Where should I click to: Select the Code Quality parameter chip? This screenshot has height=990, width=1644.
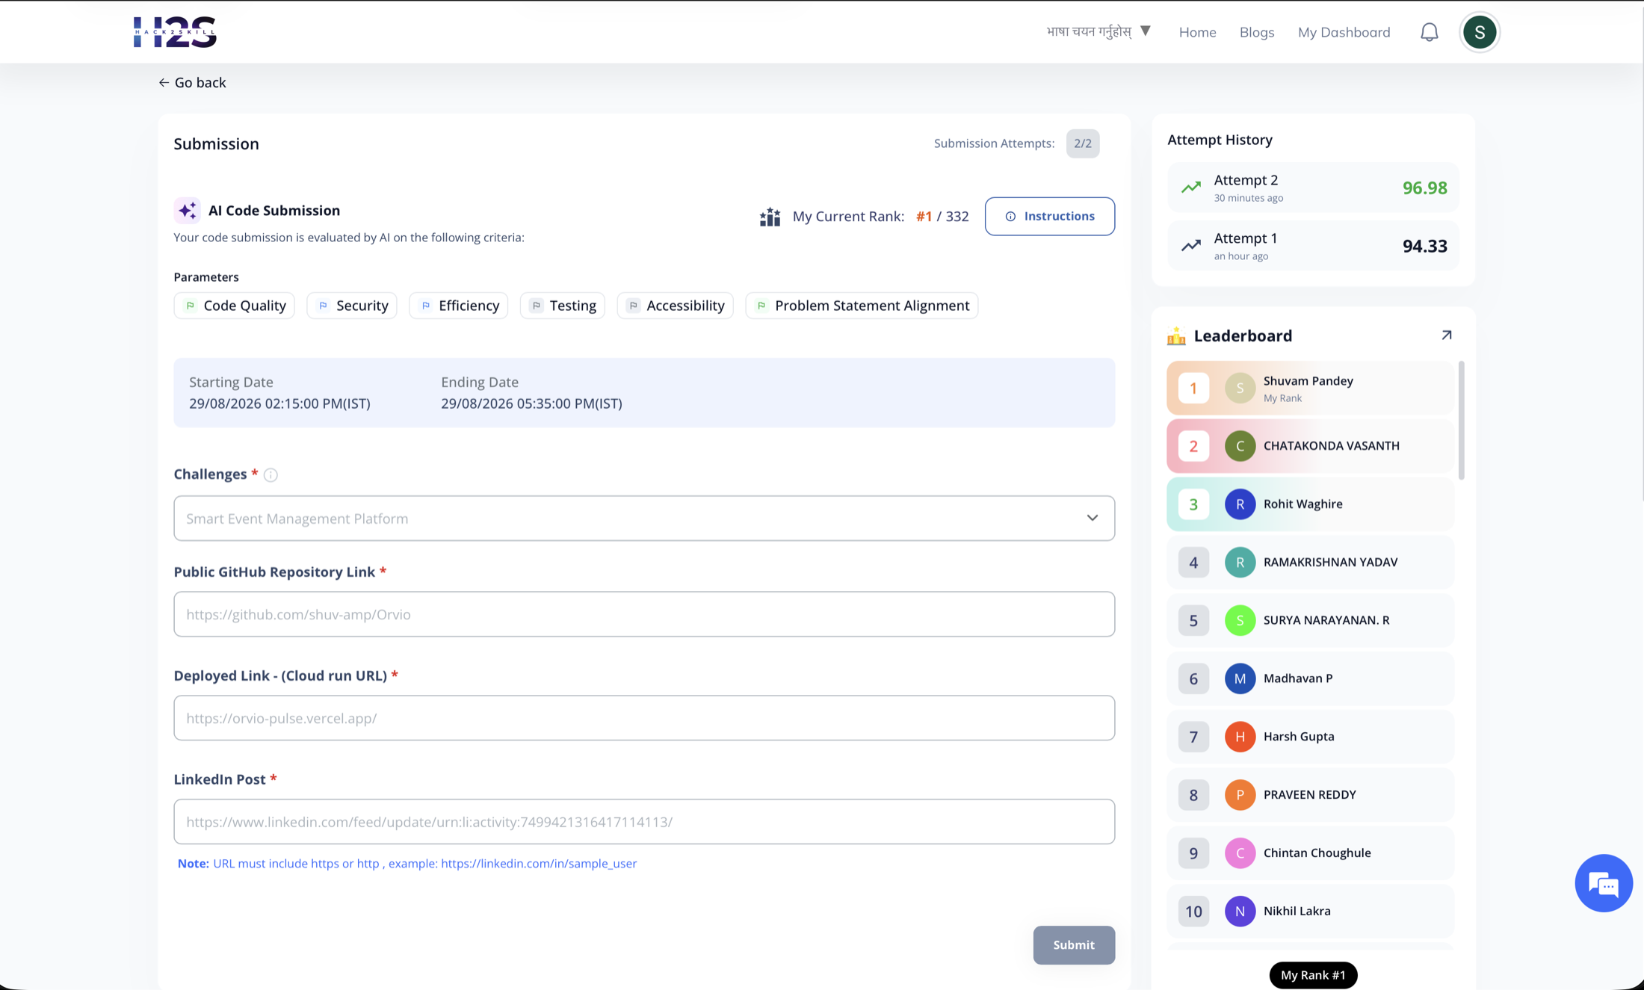pyautogui.click(x=235, y=306)
